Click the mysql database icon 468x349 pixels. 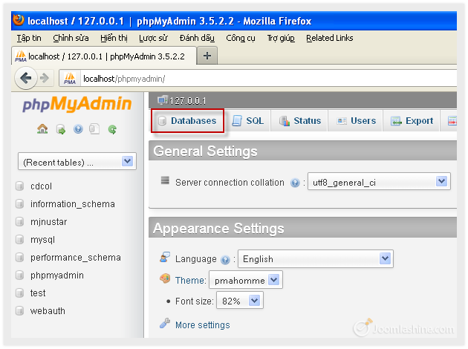(x=20, y=240)
